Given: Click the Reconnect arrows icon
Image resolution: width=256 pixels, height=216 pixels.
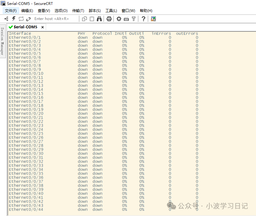Looking at the screenshot, I should 21,19.
